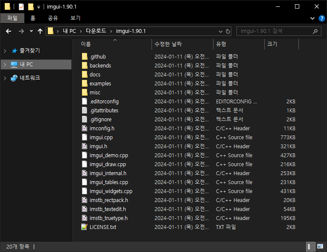Click the .gitattributes text file icon
Screen dimensions: 327x252
pyautogui.click(x=85, y=110)
